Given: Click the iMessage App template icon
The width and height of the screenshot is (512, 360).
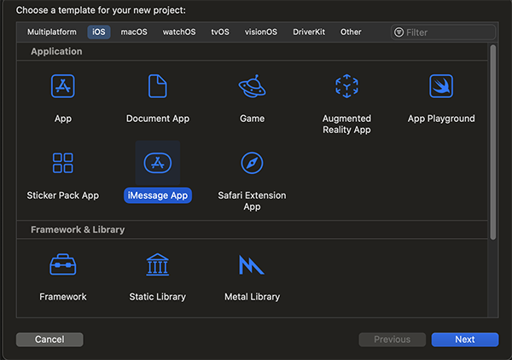Looking at the screenshot, I should [x=158, y=163].
